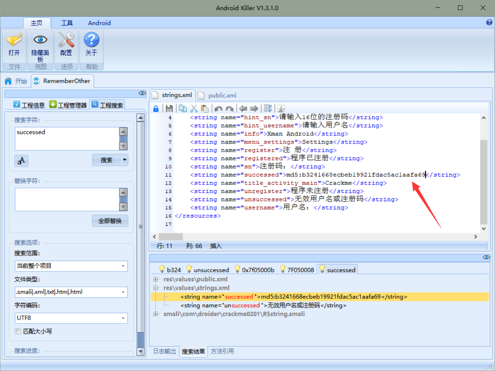Viewport: 495px width, 371px height.
Task: Switch to the 主页 ribbon tab
Action: point(37,23)
